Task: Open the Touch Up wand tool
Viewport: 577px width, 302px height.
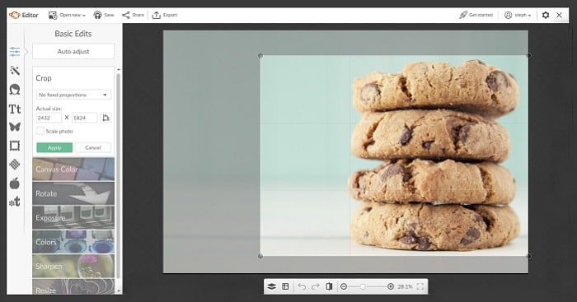Action: pos(15,71)
